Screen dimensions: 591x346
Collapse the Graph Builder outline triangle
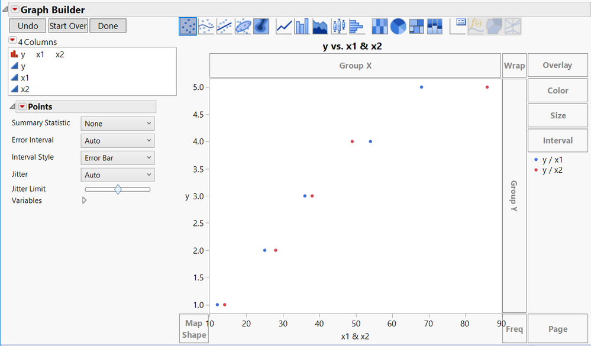tap(5, 9)
